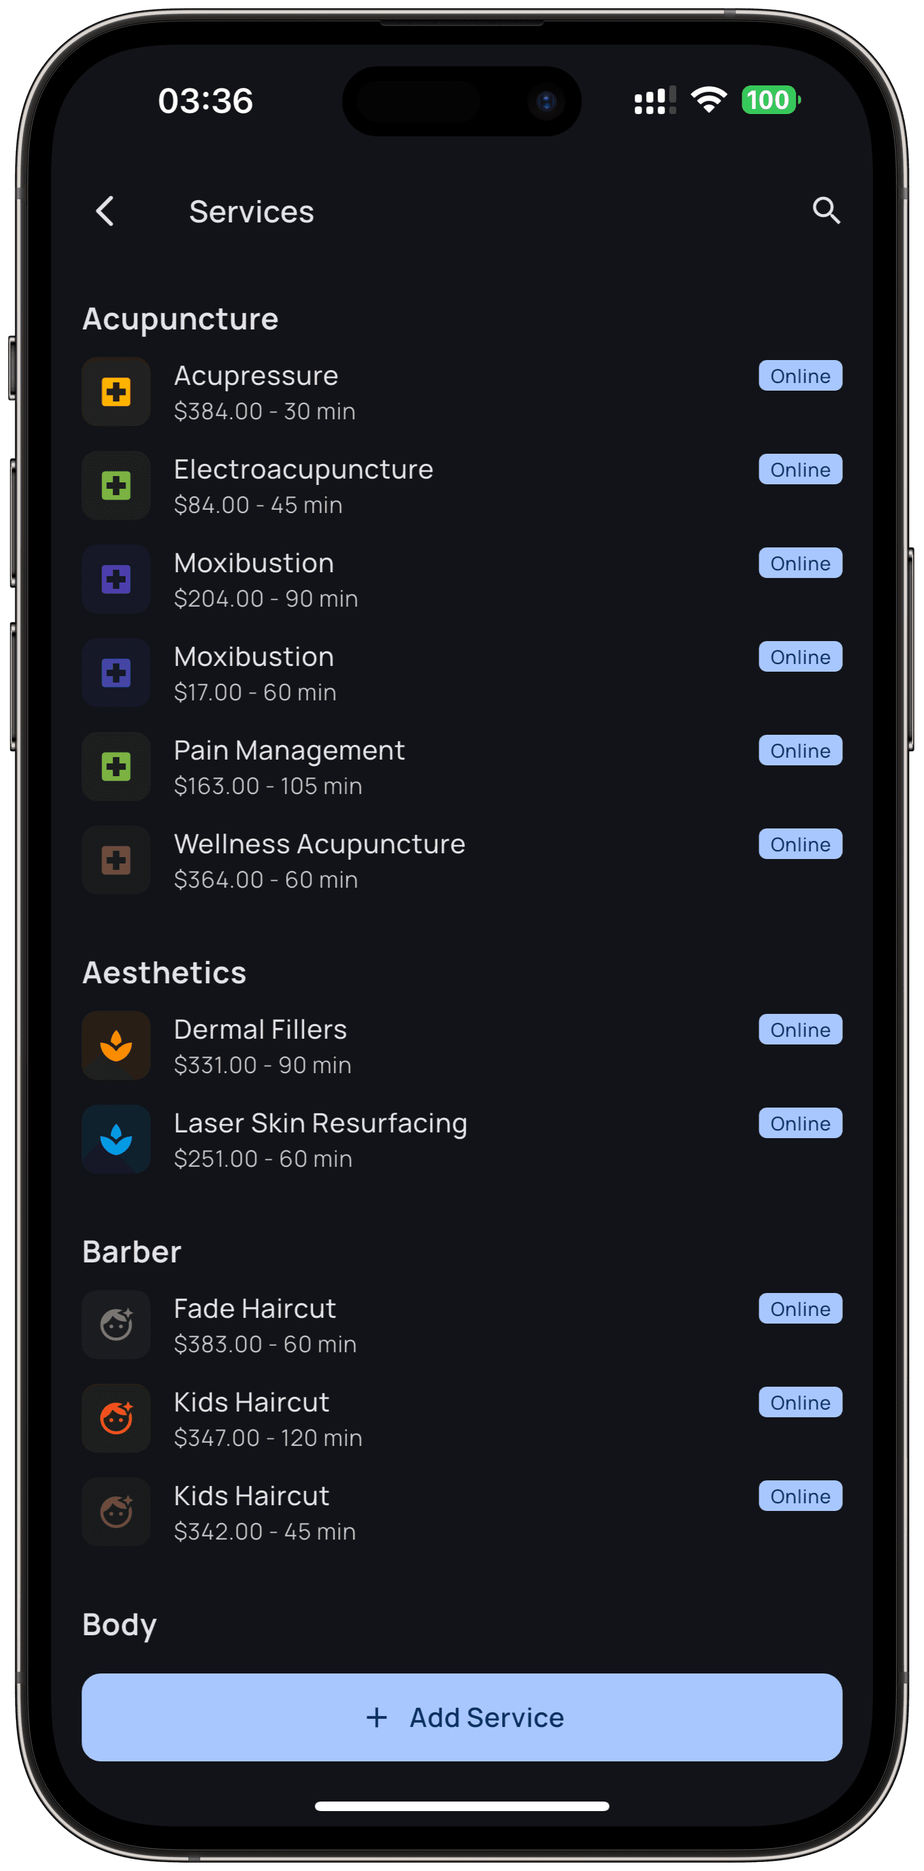Tap the Online badge for Pain Management
This screenshot has height=1871, width=924.
[800, 751]
